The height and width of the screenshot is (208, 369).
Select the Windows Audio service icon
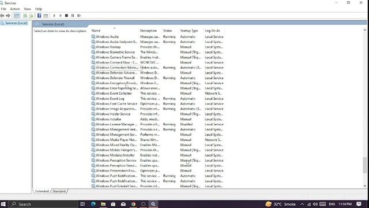click(x=93, y=36)
